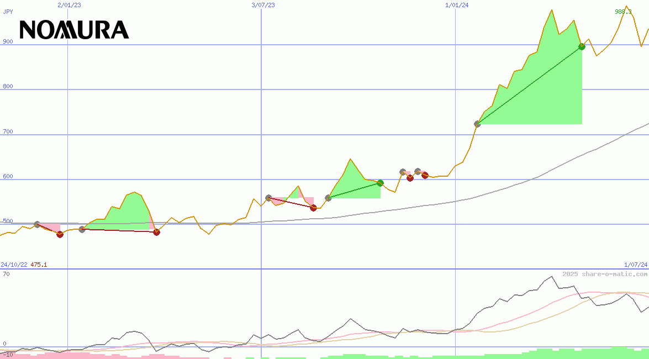
Task: Click the 2/01/23 date label
Action: pyautogui.click(x=69, y=5)
